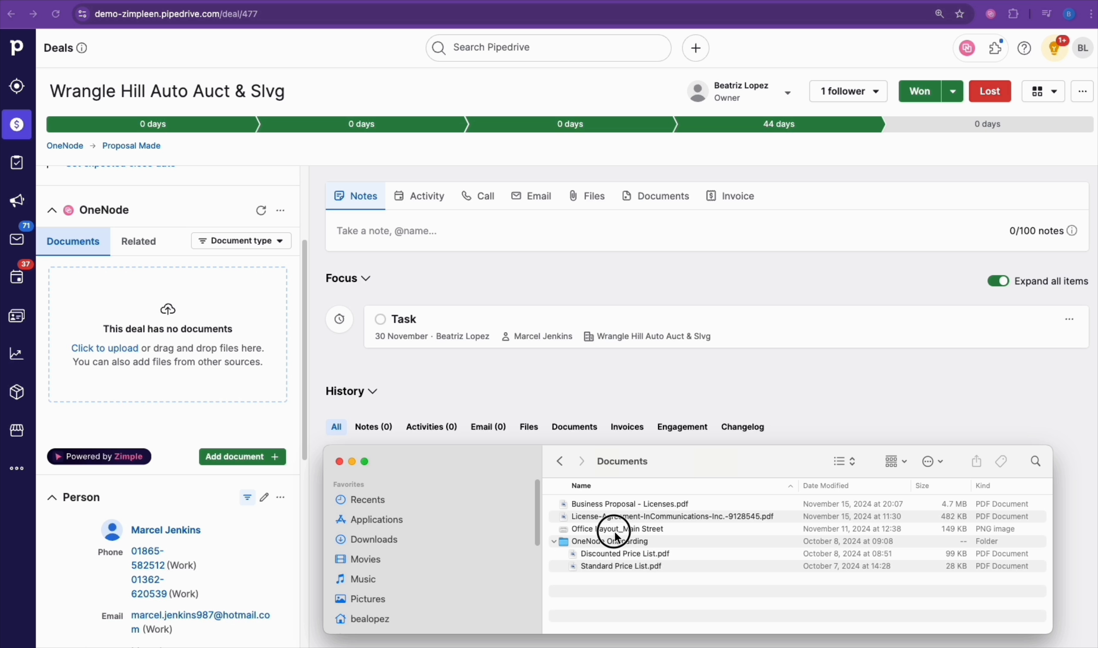Open More dots icon in sidebar
Viewport: 1098px width, 648px height.
[17, 468]
